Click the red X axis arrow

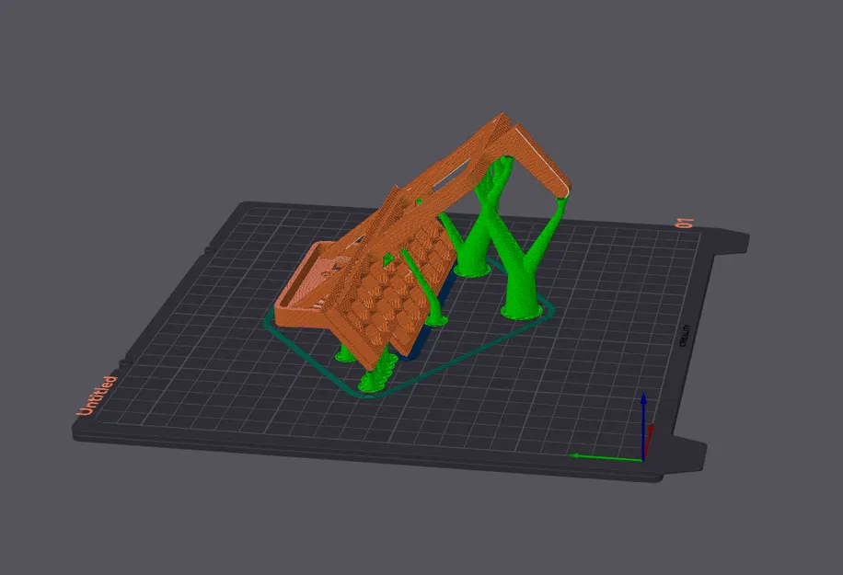pyautogui.click(x=649, y=431)
